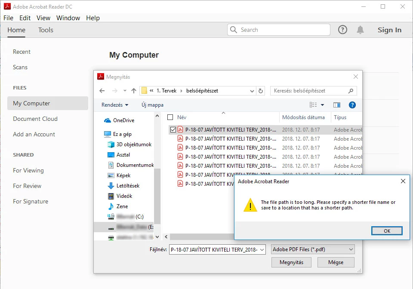Open the Letöltések downloads folder
This screenshot has height=289, width=413.
[x=123, y=185]
